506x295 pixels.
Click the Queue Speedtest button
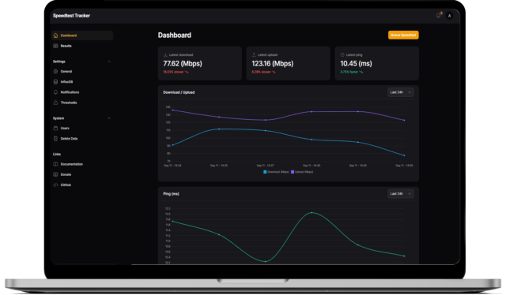pyautogui.click(x=403, y=35)
